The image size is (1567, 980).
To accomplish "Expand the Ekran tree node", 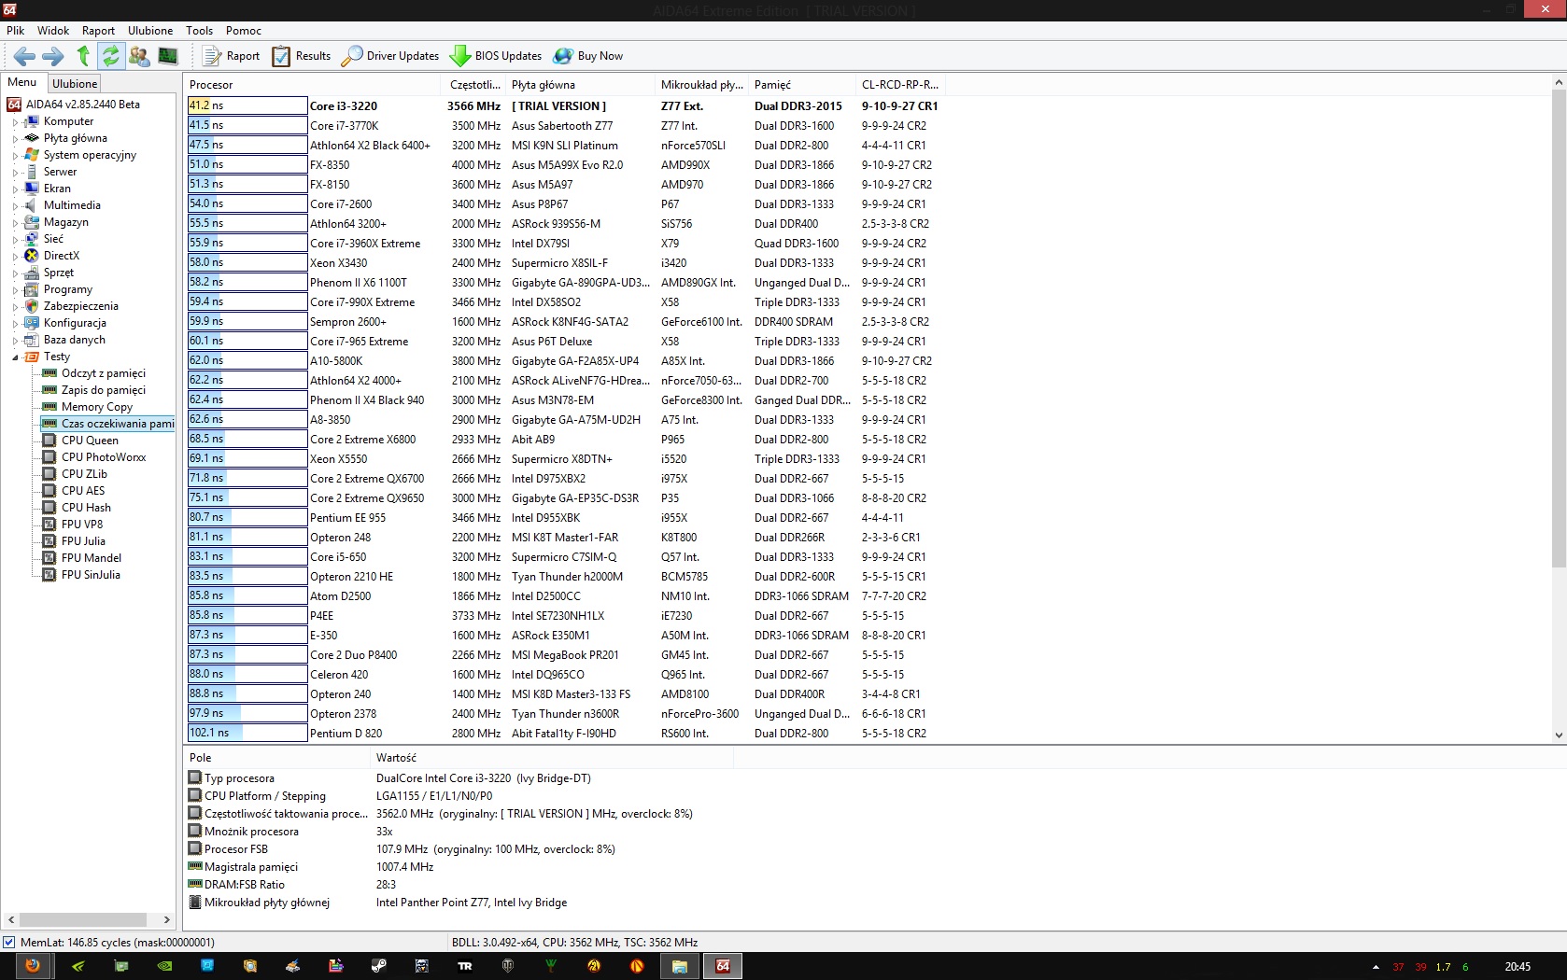I will pos(15,189).
